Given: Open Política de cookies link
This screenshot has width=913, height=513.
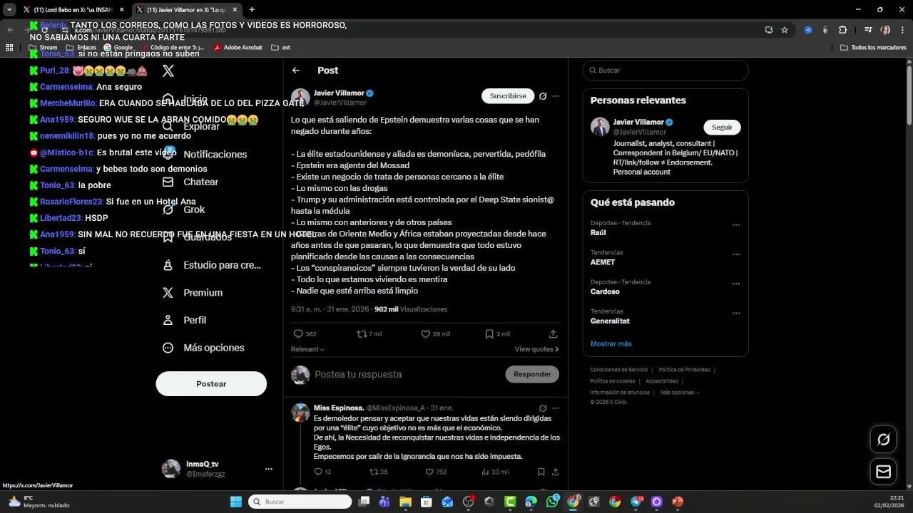Looking at the screenshot, I should coord(612,381).
